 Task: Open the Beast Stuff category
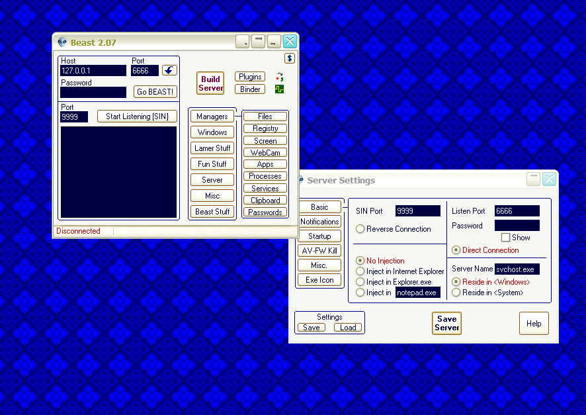click(212, 212)
